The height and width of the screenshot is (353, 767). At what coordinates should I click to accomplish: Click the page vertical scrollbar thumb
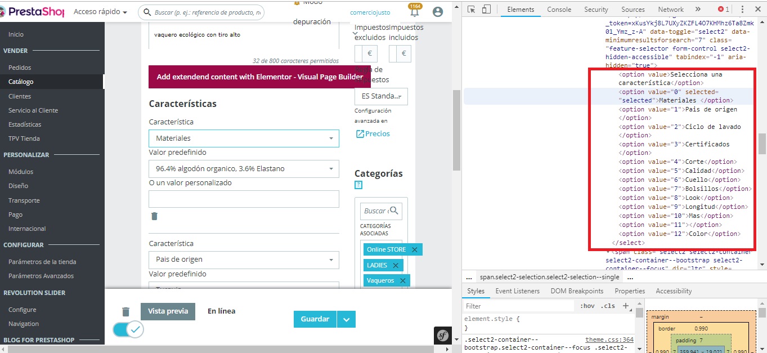[x=456, y=129]
